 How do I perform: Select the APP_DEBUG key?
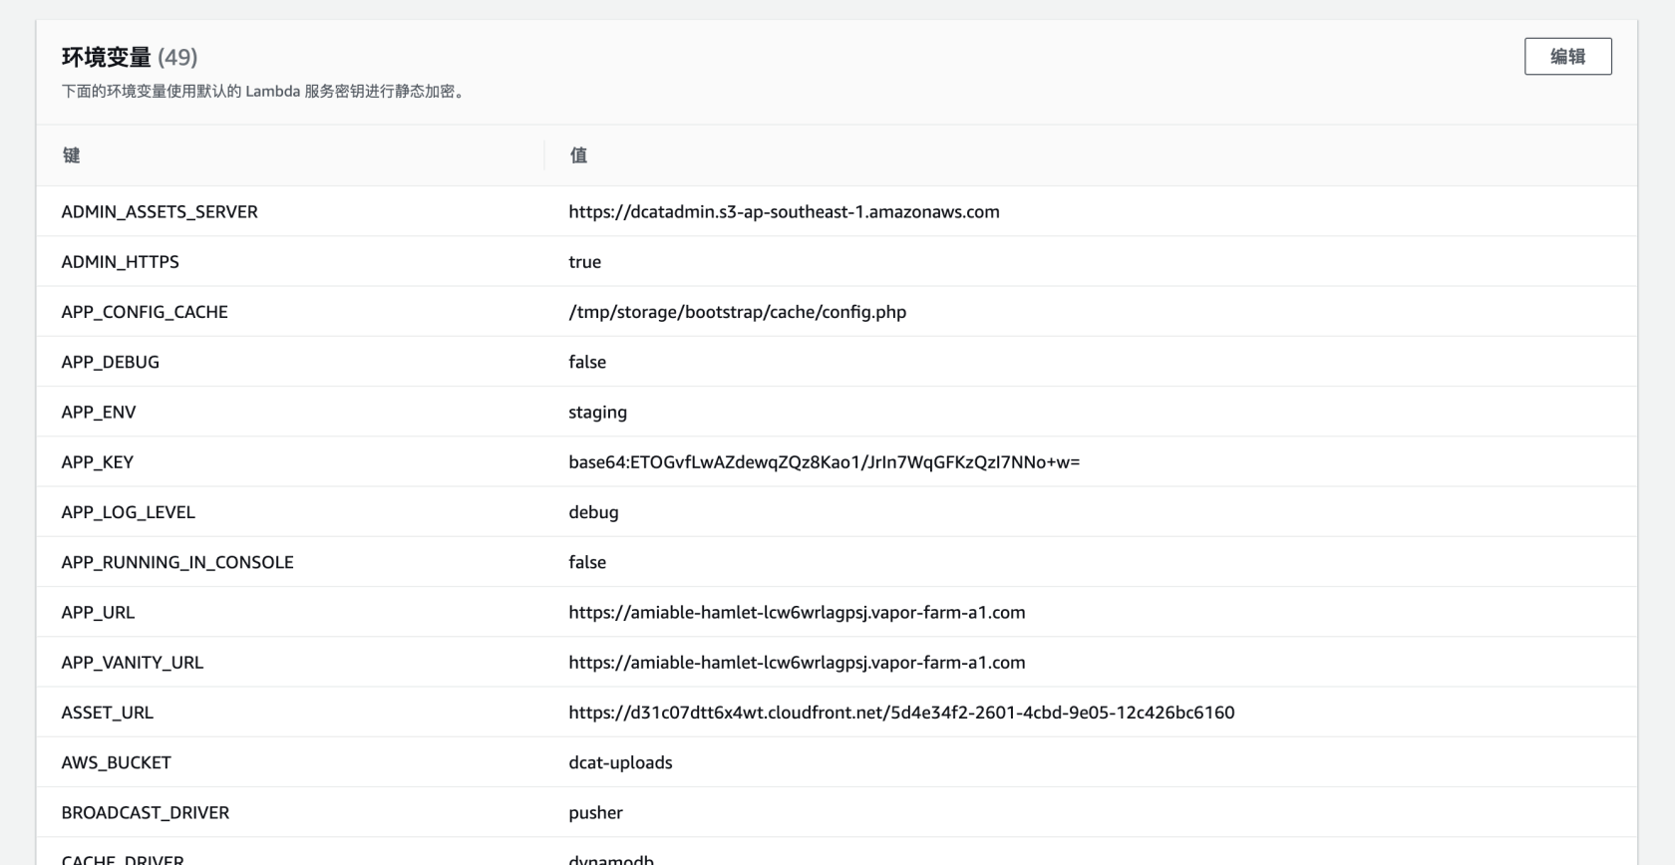pyautogui.click(x=110, y=362)
